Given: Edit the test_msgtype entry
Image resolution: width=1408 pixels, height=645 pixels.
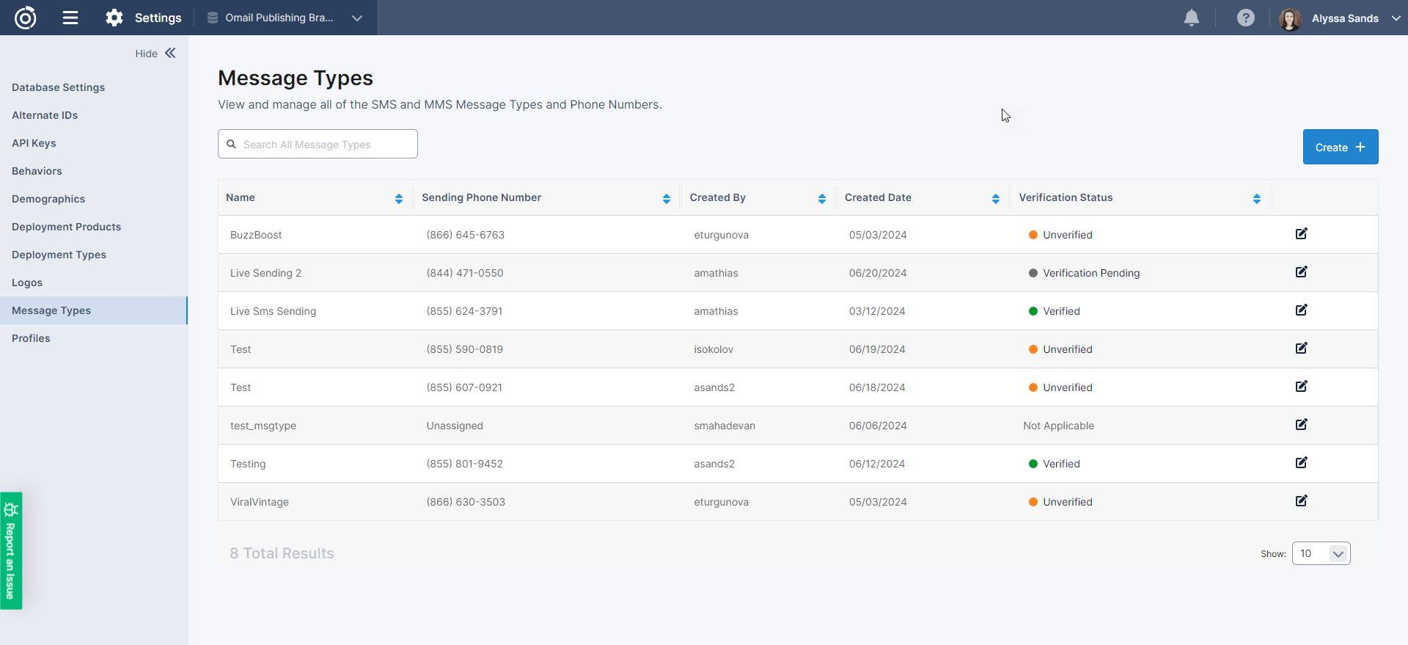Looking at the screenshot, I should pyautogui.click(x=1301, y=425).
